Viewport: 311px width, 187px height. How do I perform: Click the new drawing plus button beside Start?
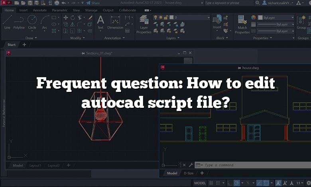(x=24, y=45)
